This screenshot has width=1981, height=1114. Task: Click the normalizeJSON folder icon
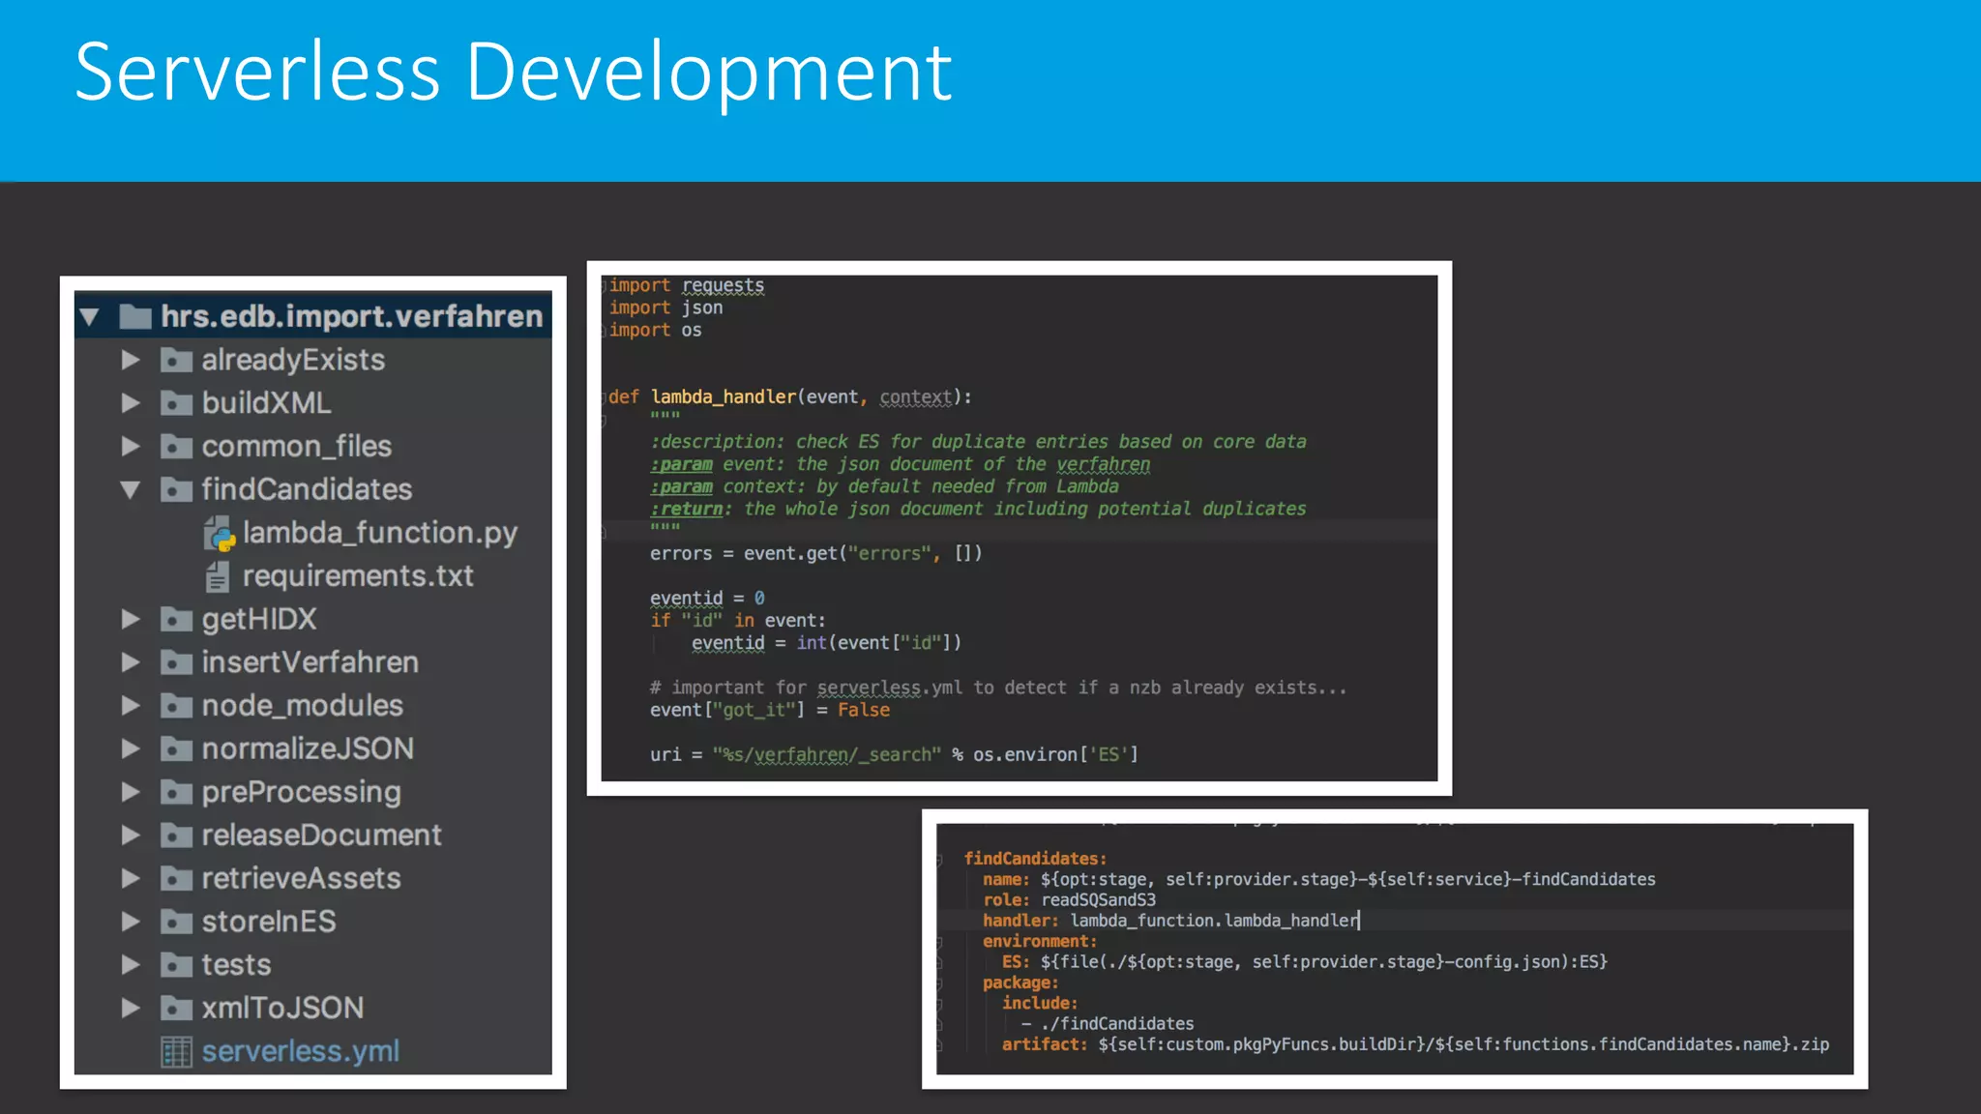click(176, 749)
